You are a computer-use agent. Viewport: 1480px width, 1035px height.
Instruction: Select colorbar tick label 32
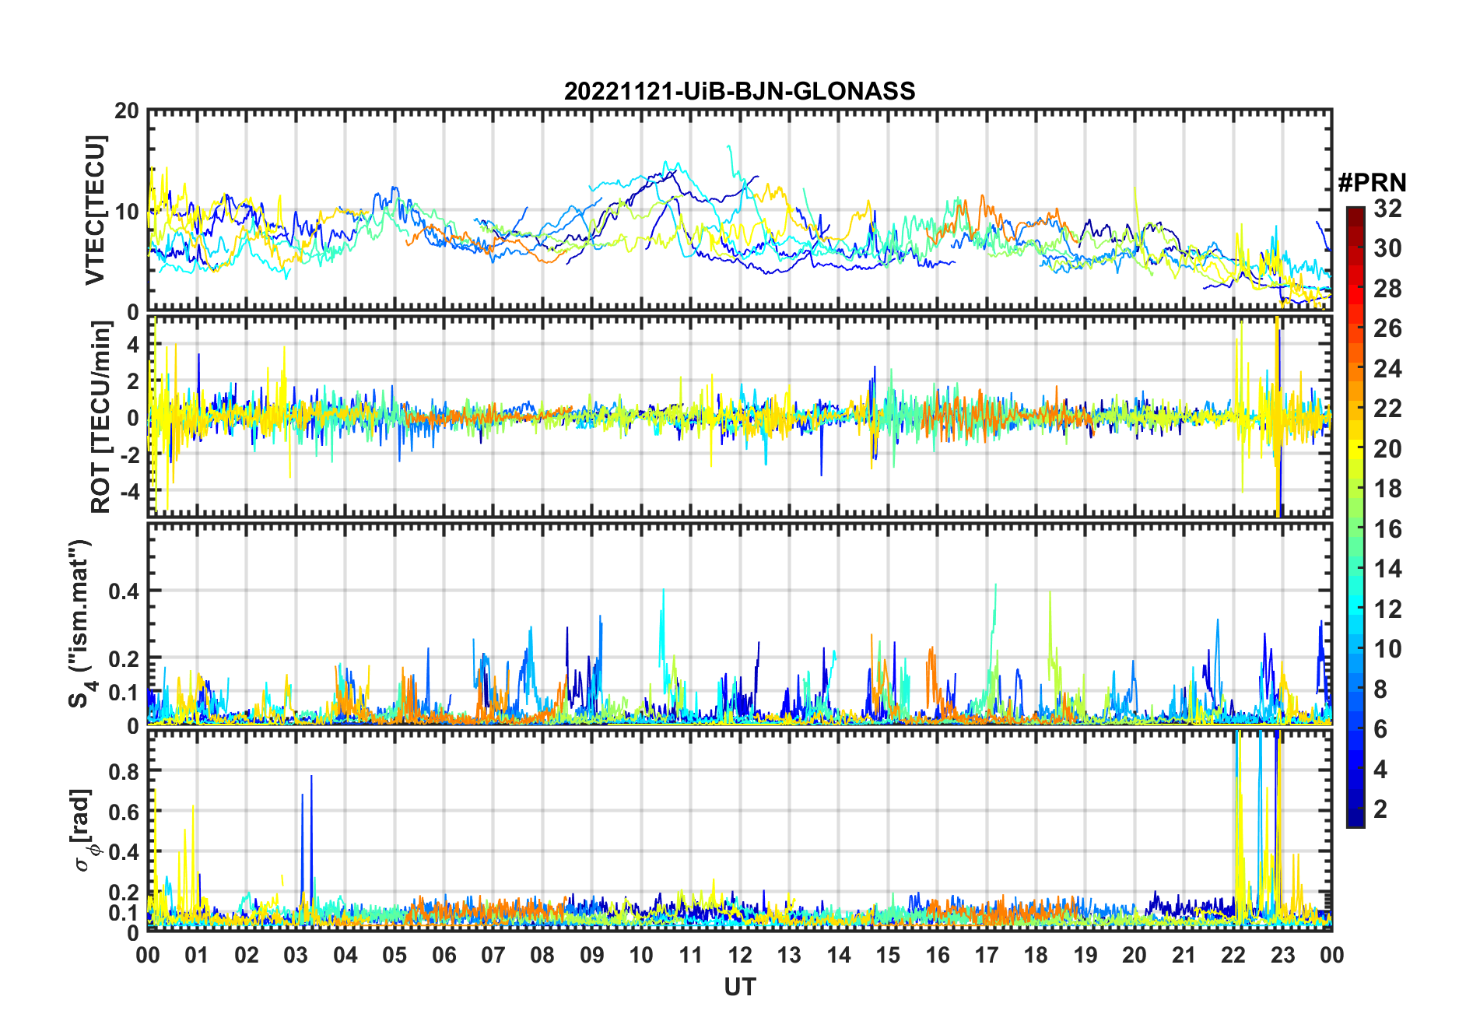point(1387,209)
